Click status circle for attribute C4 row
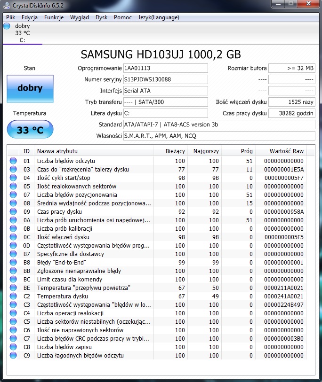The height and width of the screenshot is (382, 322). coord(13,313)
